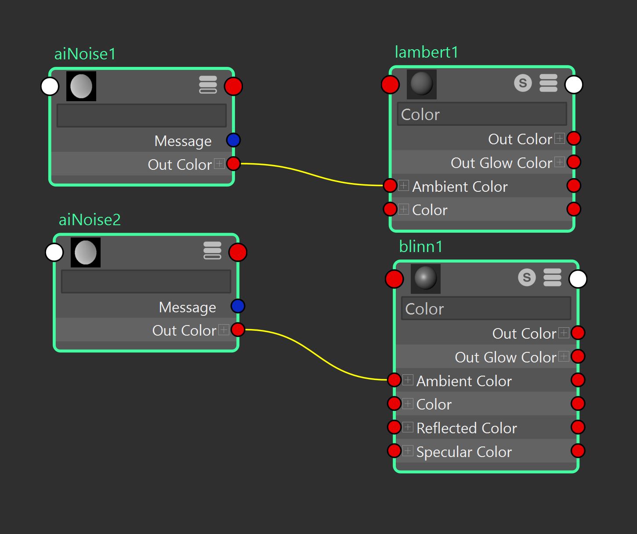This screenshot has width=637, height=534.
Task: Click aiNoise1 swatch thumbnail
Action: (81, 87)
